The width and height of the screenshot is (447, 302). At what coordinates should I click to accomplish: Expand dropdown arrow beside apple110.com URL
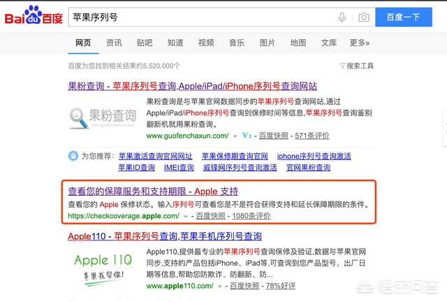[x=219, y=287]
